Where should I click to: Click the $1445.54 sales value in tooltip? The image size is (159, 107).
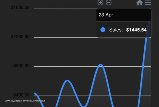136,30
